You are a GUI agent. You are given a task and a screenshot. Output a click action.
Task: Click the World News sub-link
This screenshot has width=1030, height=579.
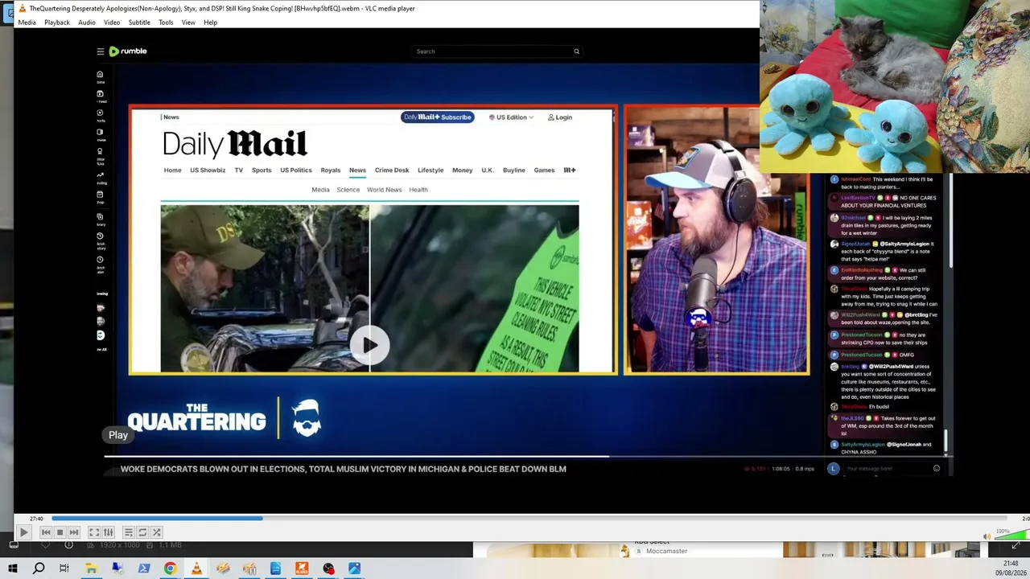pyautogui.click(x=384, y=190)
